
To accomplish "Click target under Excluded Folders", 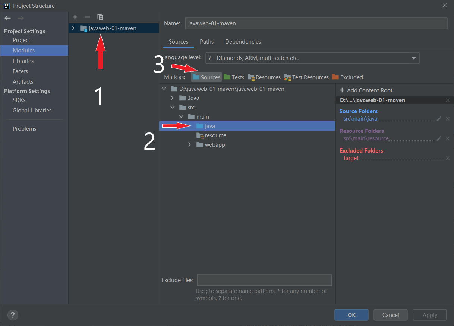I will point(351,158).
